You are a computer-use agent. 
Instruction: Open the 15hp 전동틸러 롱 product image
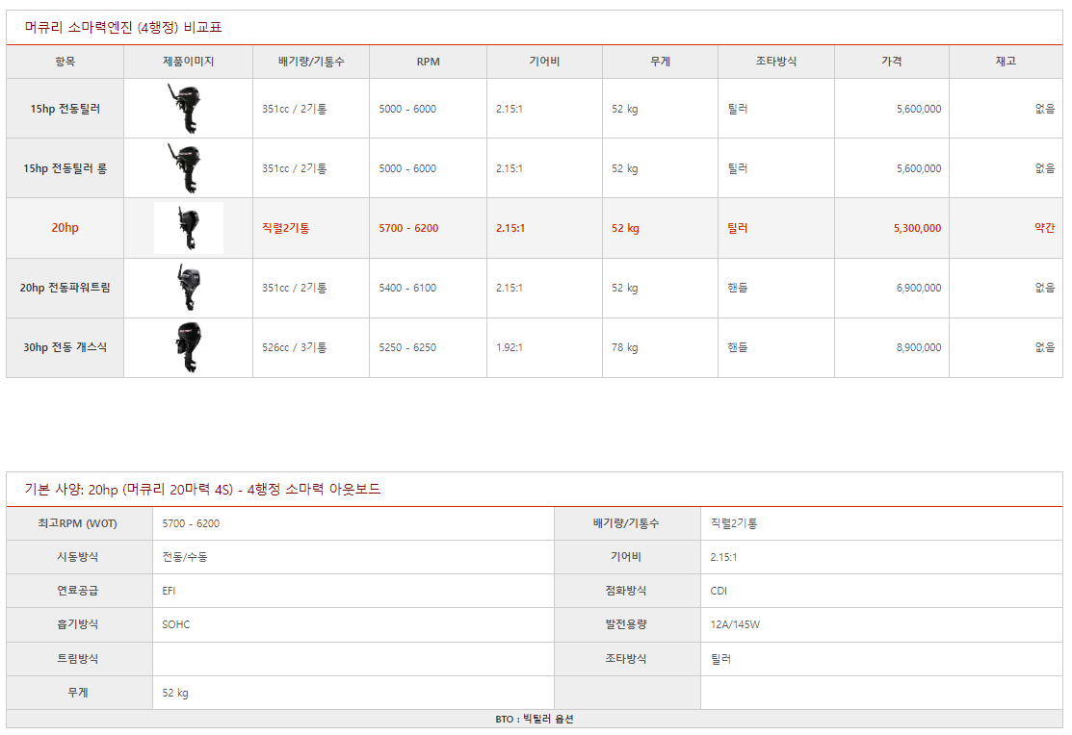(185, 168)
